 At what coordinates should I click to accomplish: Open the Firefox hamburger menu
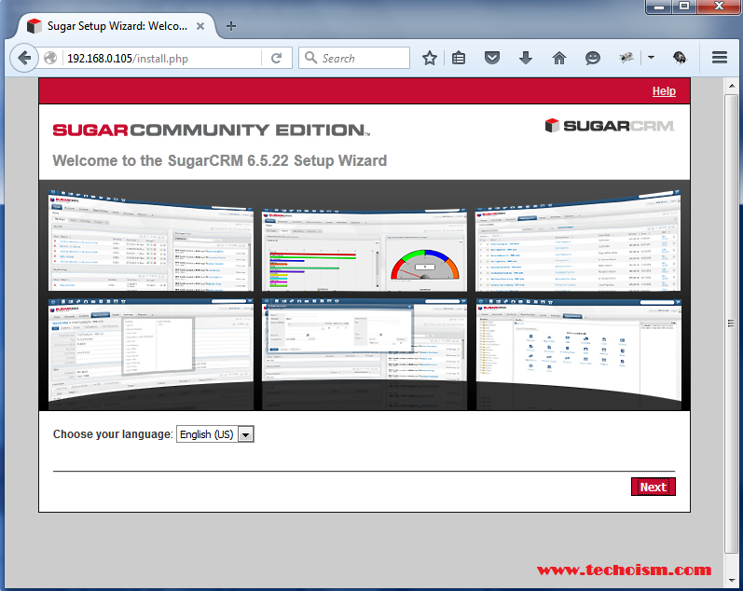(720, 58)
